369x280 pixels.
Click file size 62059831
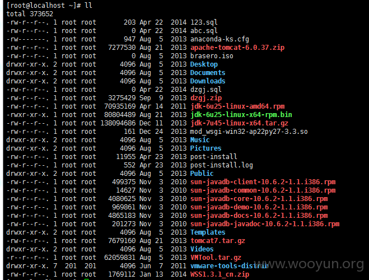click(120, 258)
